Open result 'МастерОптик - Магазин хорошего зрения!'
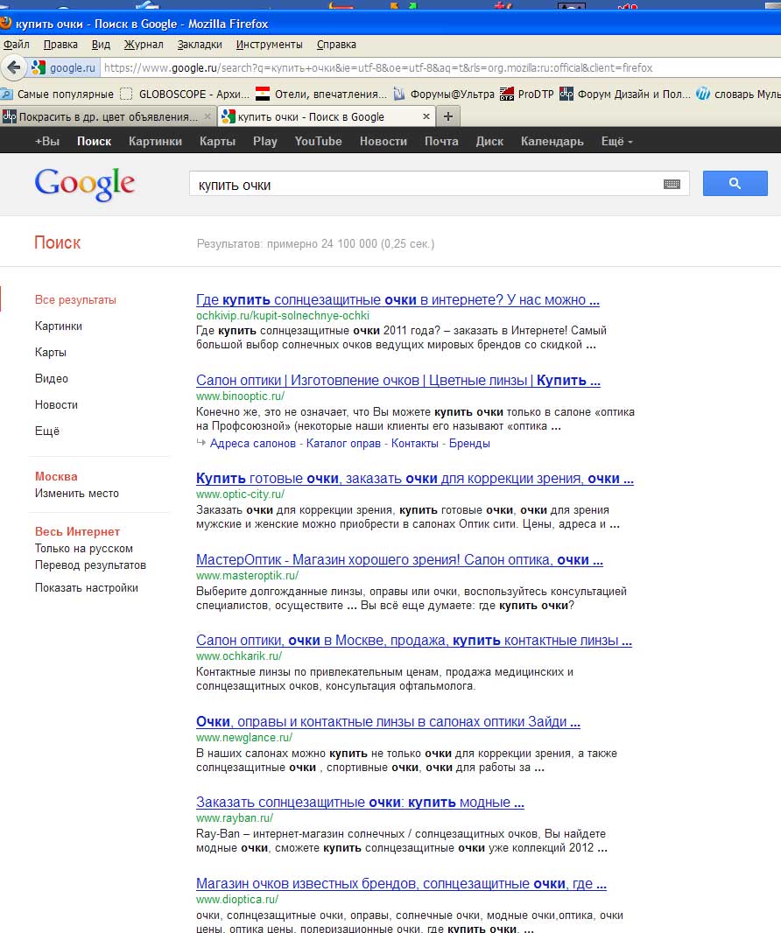The image size is (781, 933). click(399, 560)
